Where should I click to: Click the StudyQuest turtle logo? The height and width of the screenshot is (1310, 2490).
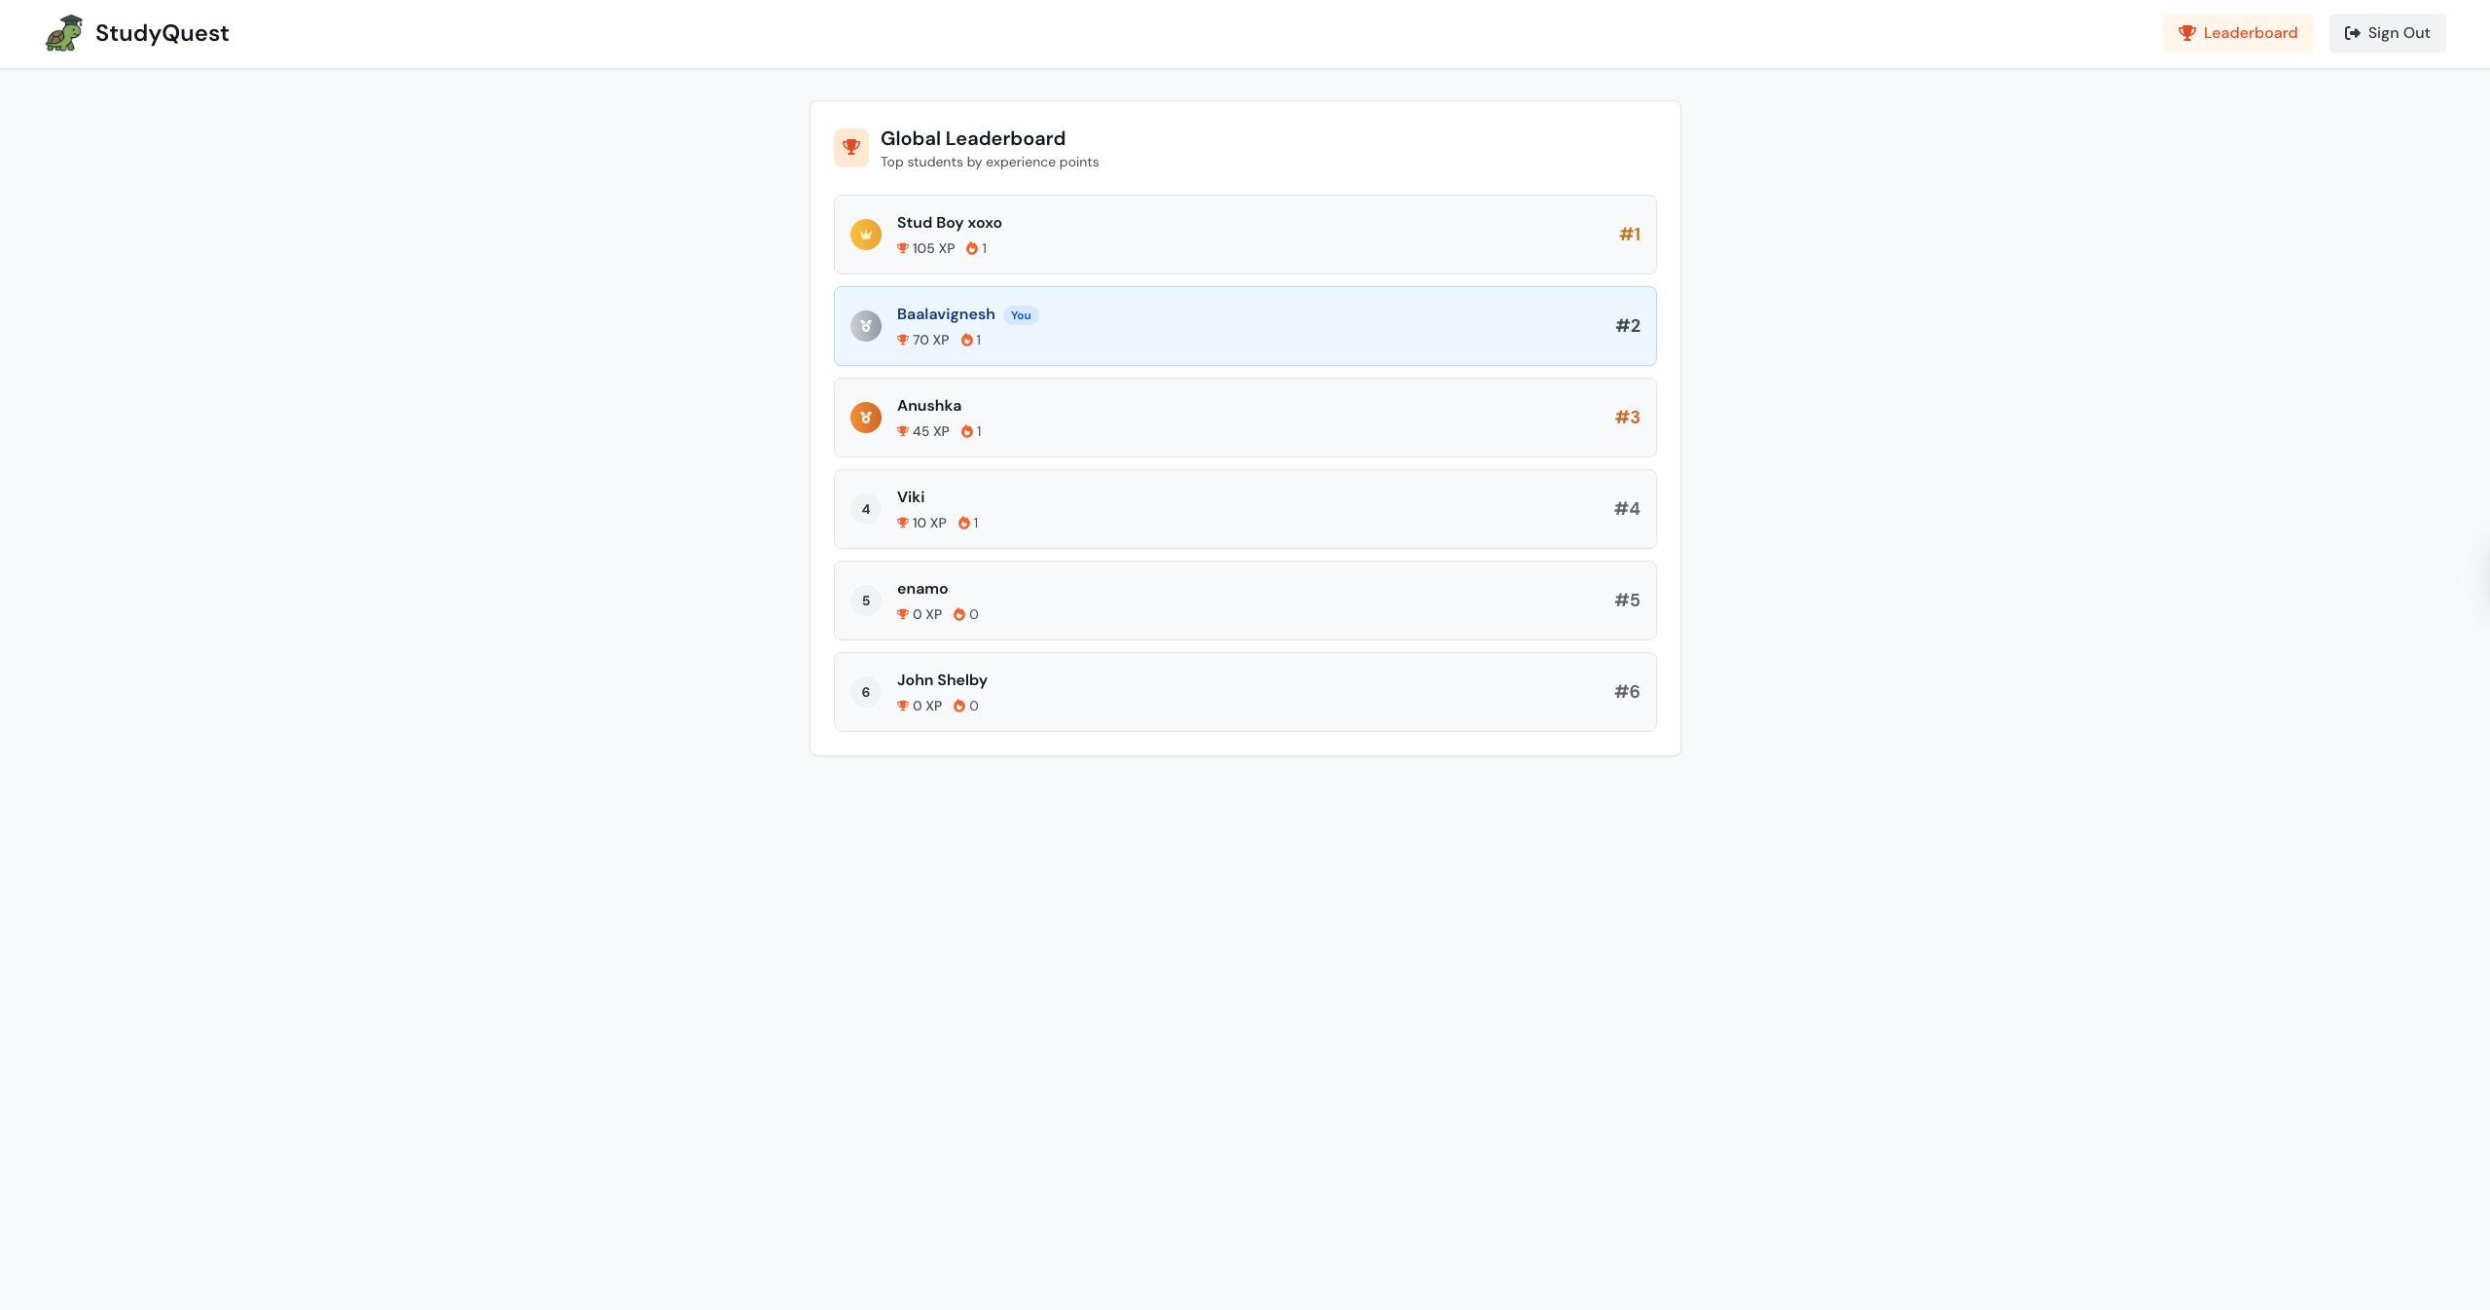(x=64, y=33)
